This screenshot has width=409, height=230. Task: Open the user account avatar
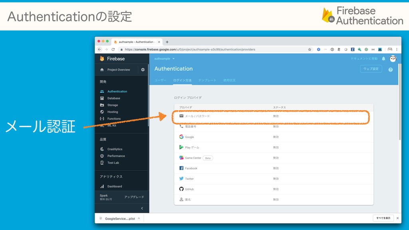(393, 59)
